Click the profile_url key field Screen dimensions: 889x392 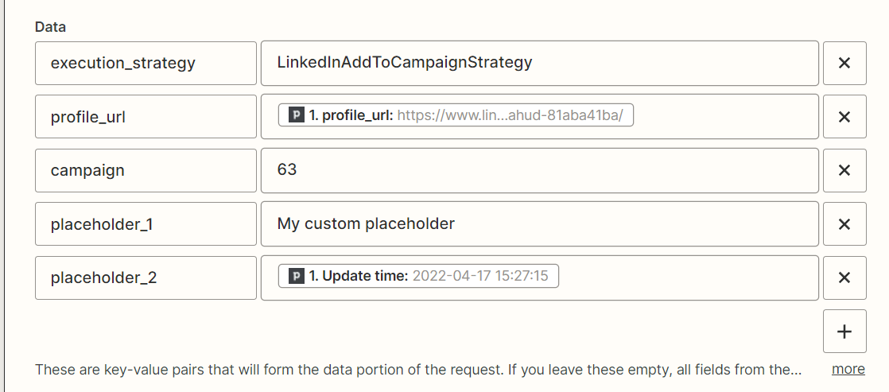click(146, 117)
